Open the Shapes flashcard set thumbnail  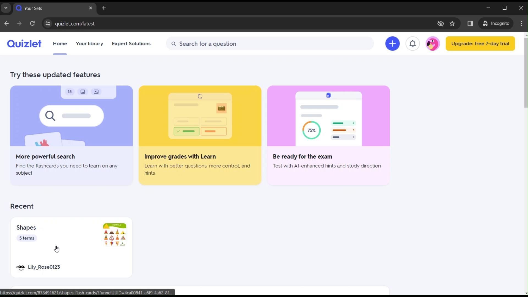click(x=115, y=235)
